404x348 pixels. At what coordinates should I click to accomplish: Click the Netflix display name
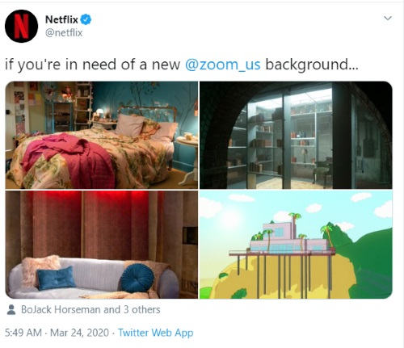[x=61, y=19]
